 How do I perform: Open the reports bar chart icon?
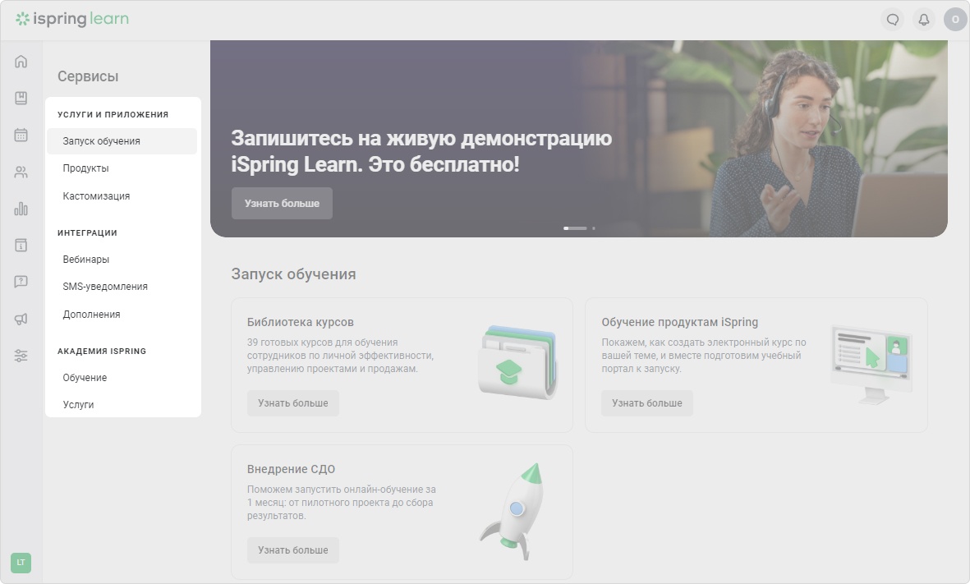coord(21,209)
